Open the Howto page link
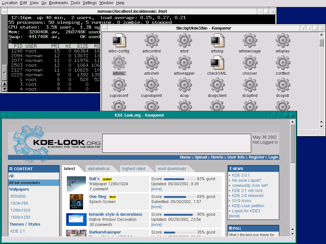326x244 pixels. pyautogui.click(x=217, y=157)
